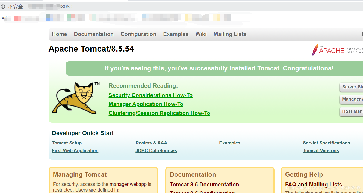Open the JDBC DataSources link
Viewport: 363px width, 193px height.
tap(156, 150)
